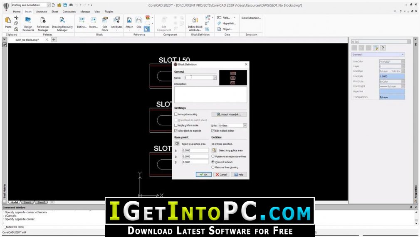Image resolution: width=420 pixels, height=237 pixels.
Task: Click the Paste icon in the Clipboard group
Action: (x=8, y=20)
